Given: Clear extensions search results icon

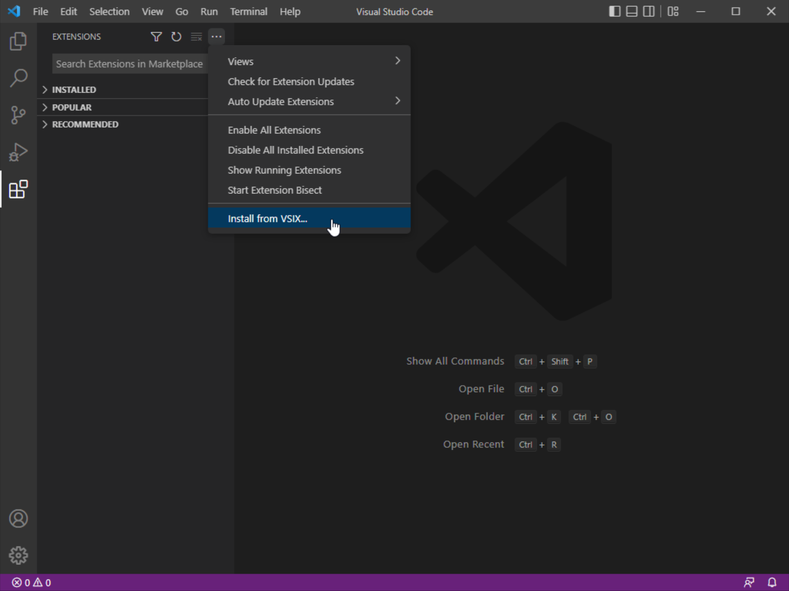Looking at the screenshot, I should point(196,37).
